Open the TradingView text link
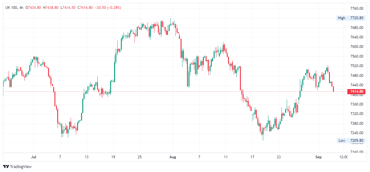 click(x=21, y=167)
